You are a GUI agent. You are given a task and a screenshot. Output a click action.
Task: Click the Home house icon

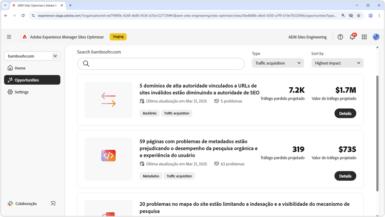click(x=10, y=68)
